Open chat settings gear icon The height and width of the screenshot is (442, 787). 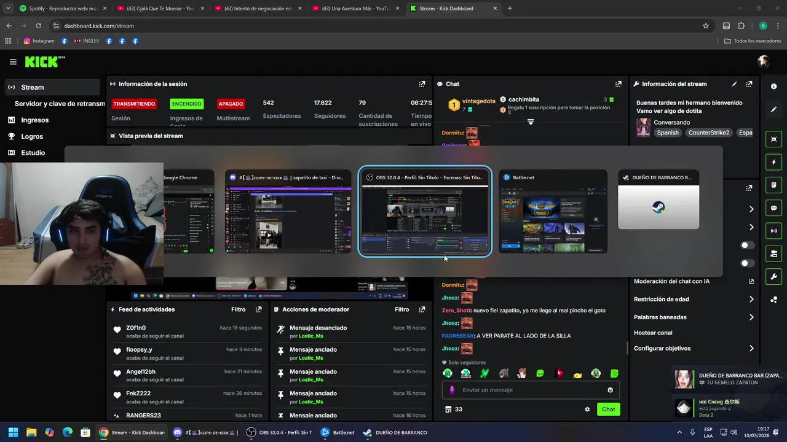click(587, 409)
